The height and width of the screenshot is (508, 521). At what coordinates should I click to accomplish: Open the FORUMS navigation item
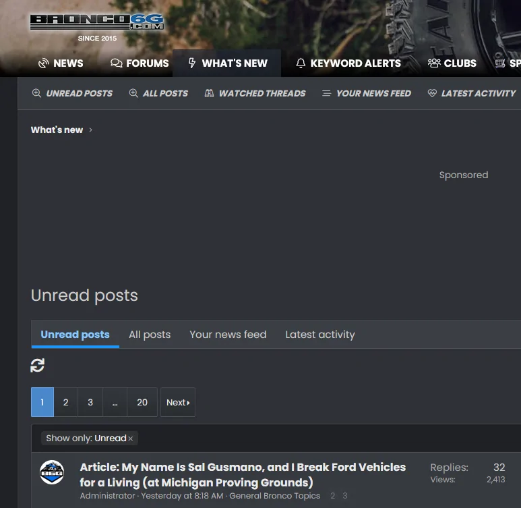140,63
